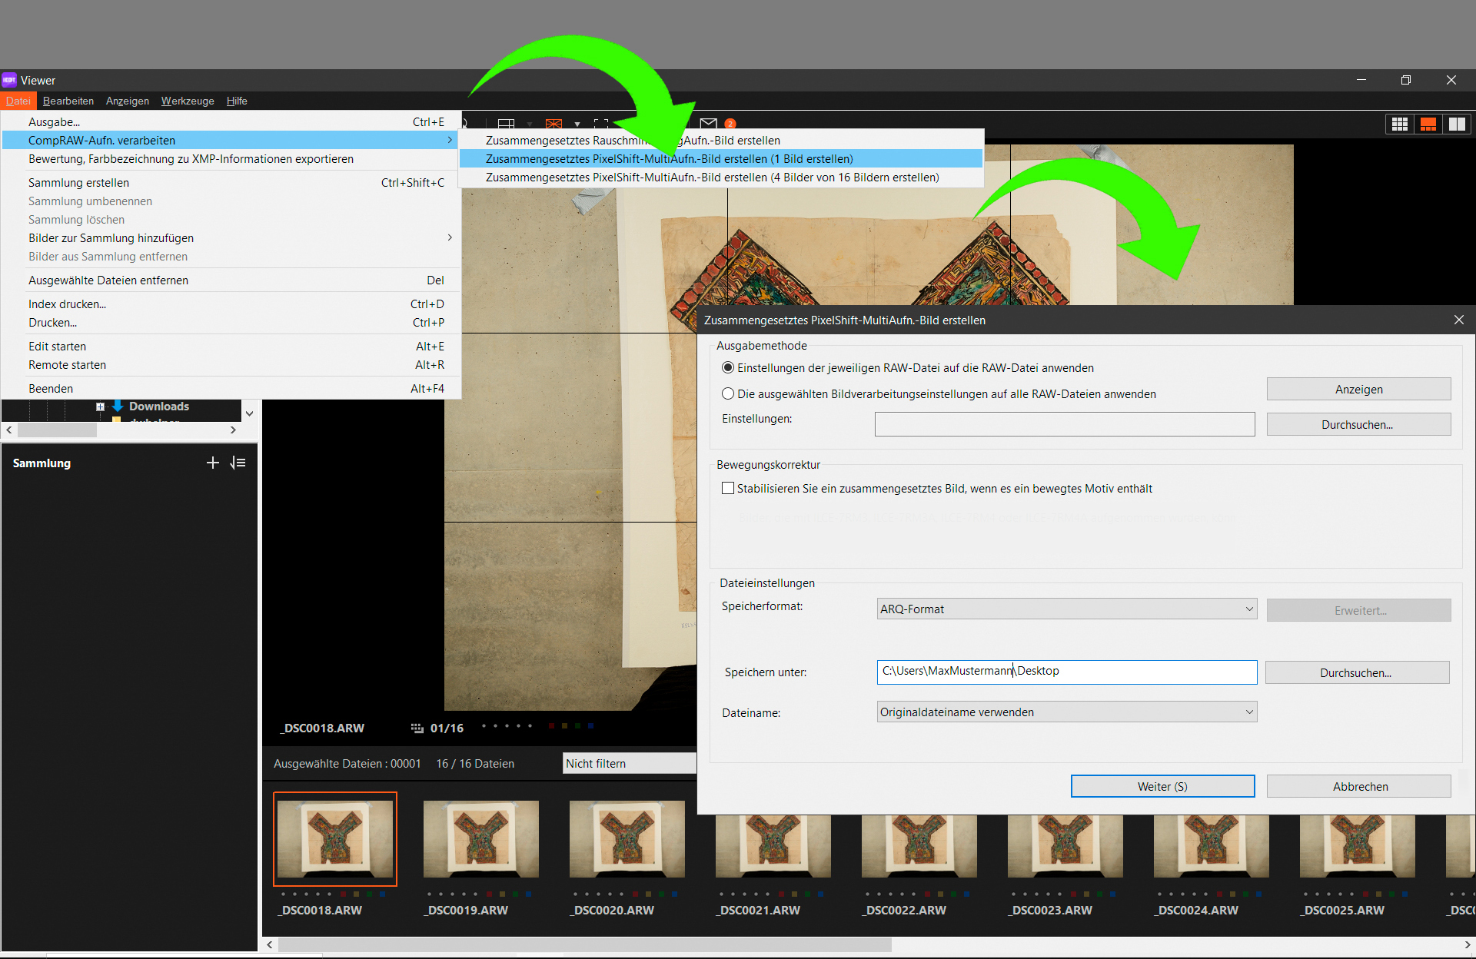Open the Speicherformat ARQ-Format dropdown
The height and width of the screenshot is (959, 1476).
(x=1067, y=609)
